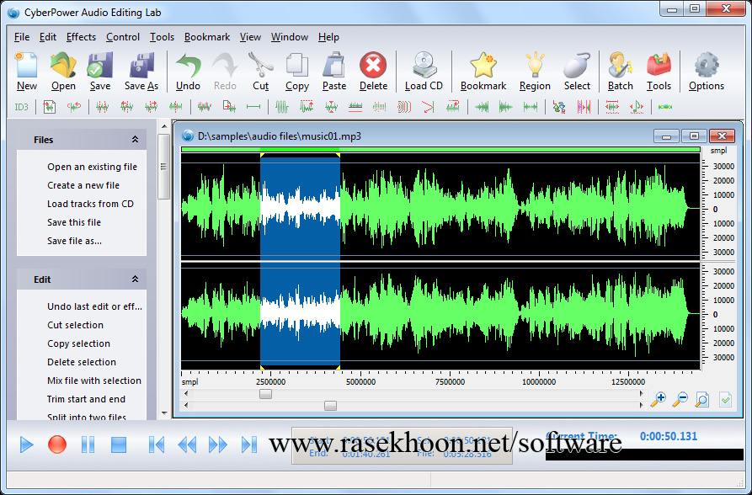Click 'Open an existing file' link
Viewport: 752px width, 495px height.
(x=92, y=167)
